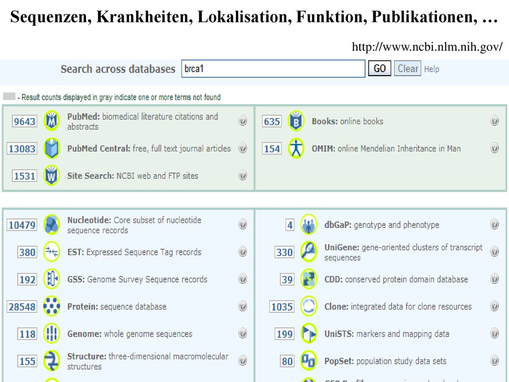This screenshot has height=382, width=509.
Task: Open the PubMed Central book icon
Action: pyautogui.click(x=52, y=148)
